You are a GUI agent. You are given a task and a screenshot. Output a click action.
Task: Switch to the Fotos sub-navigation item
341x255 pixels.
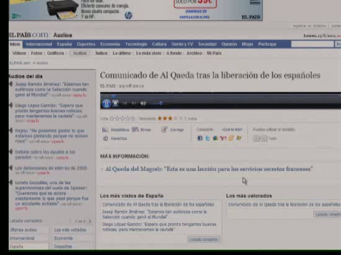point(37,53)
